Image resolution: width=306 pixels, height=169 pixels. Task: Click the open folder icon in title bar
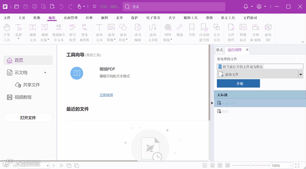[17, 7]
